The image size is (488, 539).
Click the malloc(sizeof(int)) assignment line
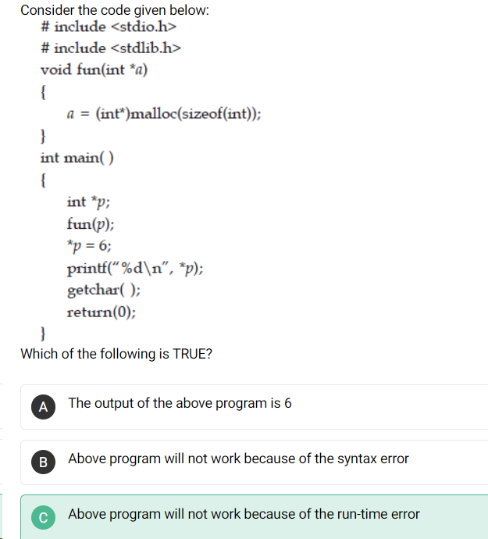tap(164, 113)
